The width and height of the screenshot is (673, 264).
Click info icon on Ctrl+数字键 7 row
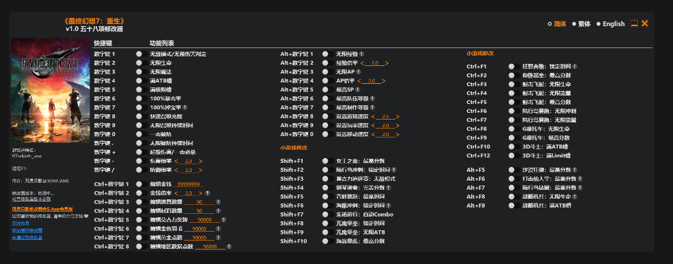pyautogui.click(x=218, y=237)
